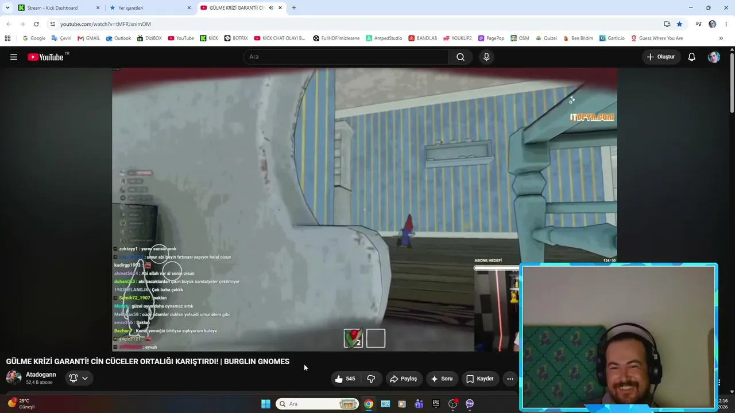735x413 pixels.
Task: Share the video with Paylaş button
Action: 403,379
